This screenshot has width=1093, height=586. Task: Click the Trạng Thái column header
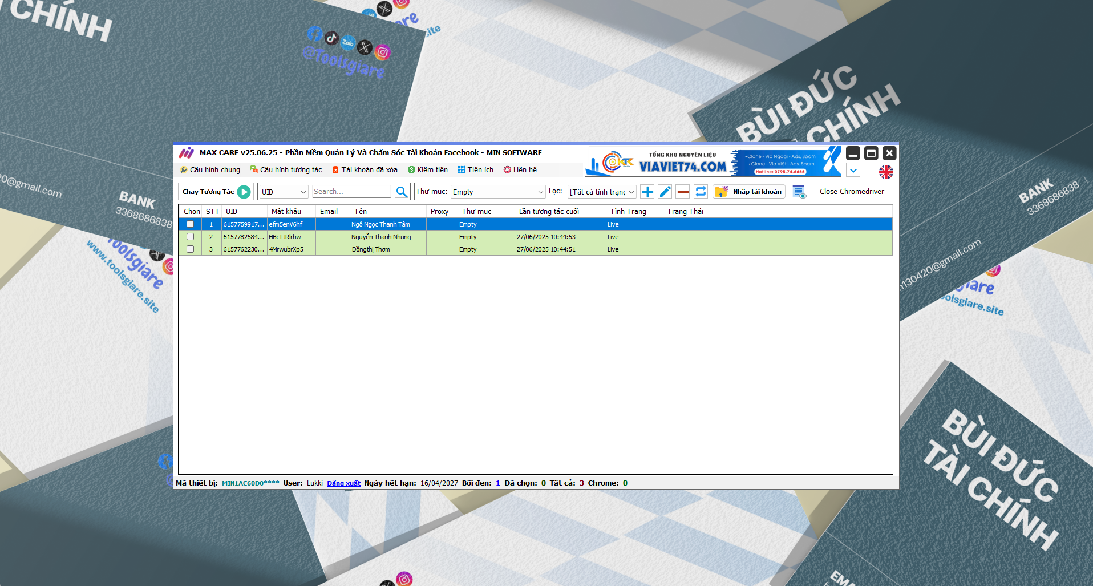[x=778, y=211]
